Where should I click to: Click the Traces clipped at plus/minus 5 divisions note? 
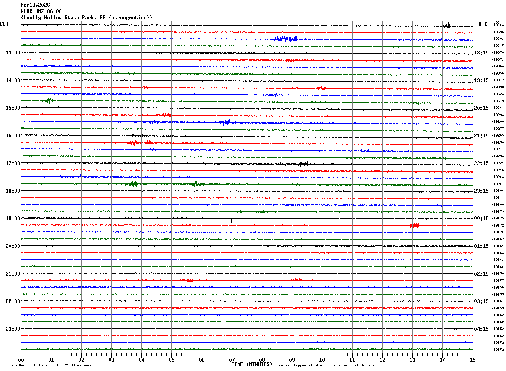click(328, 366)
